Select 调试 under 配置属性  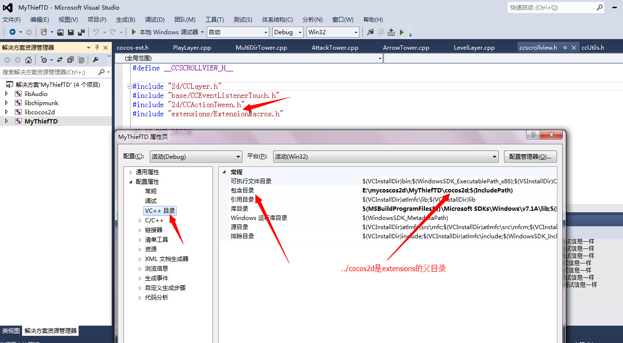pyautogui.click(x=151, y=201)
